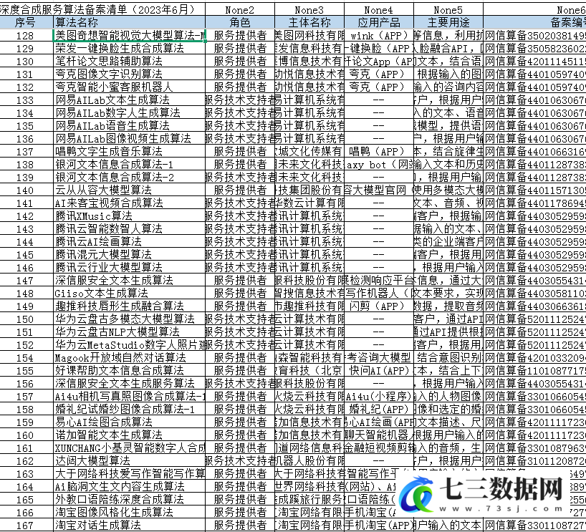Image resolution: width=586 pixels, height=532 pixels.
Task: Click the 应用产品 column header cell
Action: click(379, 22)
